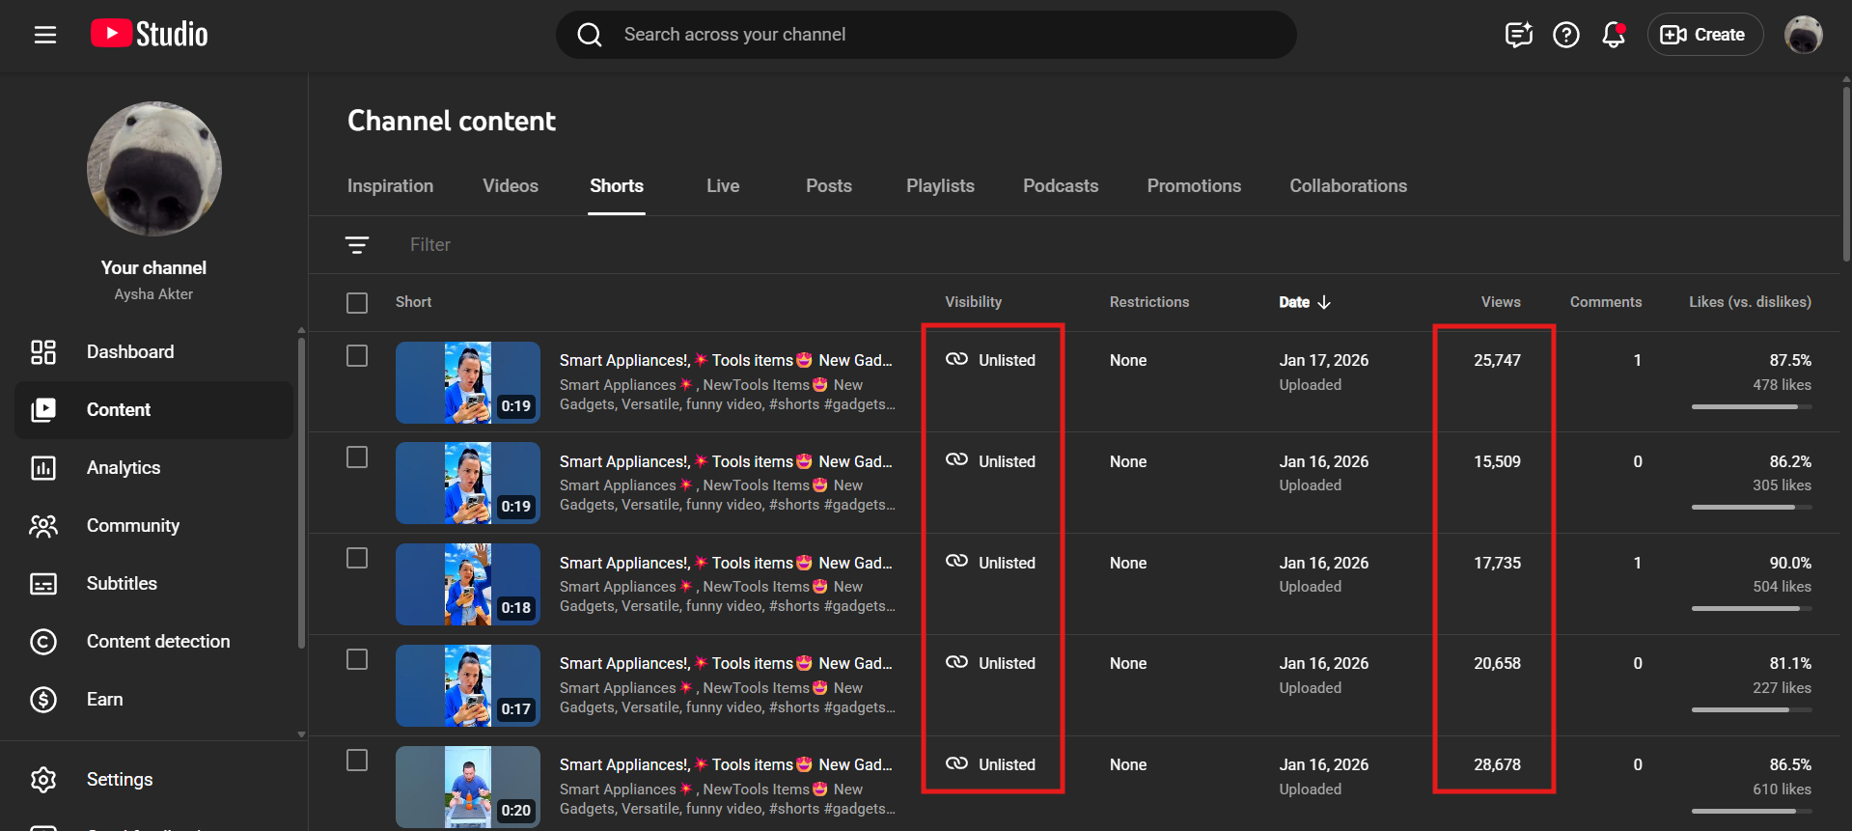The width and height of the screenshot is (1852, 831).
Task: Select the Jan 17, 2026 short checkbox
Action: (x=357, y=356)
